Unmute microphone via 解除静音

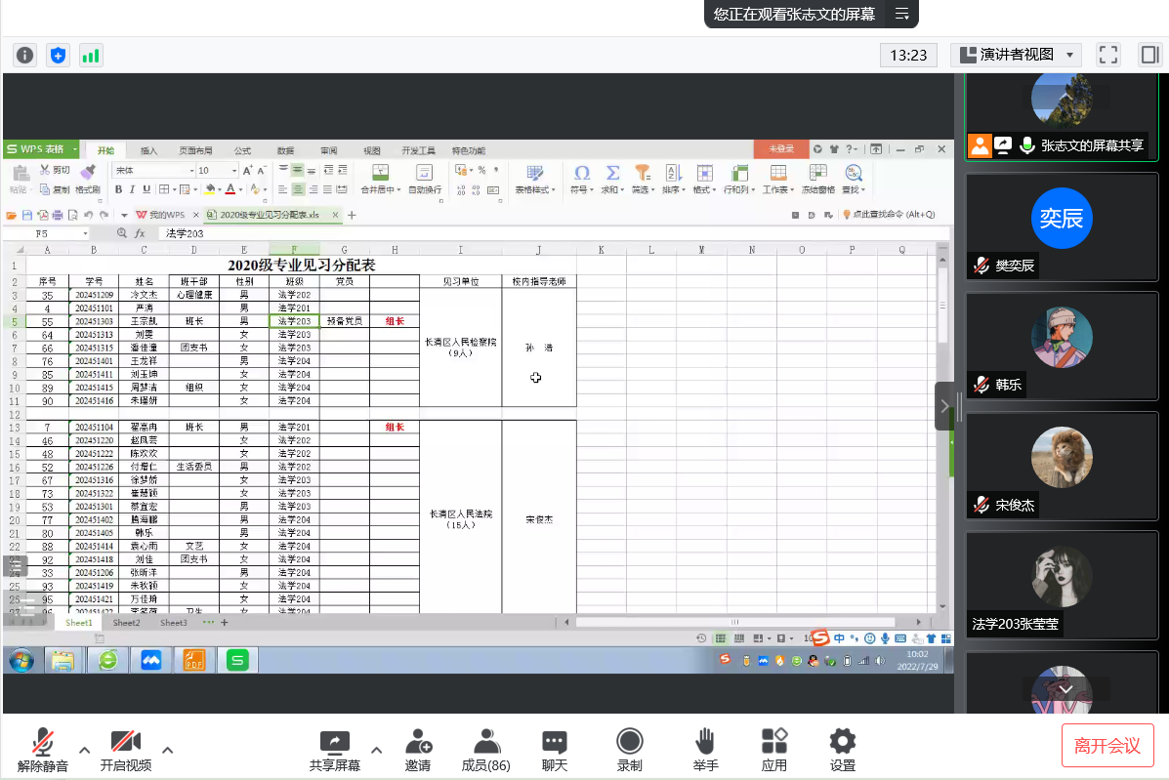pos(43,750)
